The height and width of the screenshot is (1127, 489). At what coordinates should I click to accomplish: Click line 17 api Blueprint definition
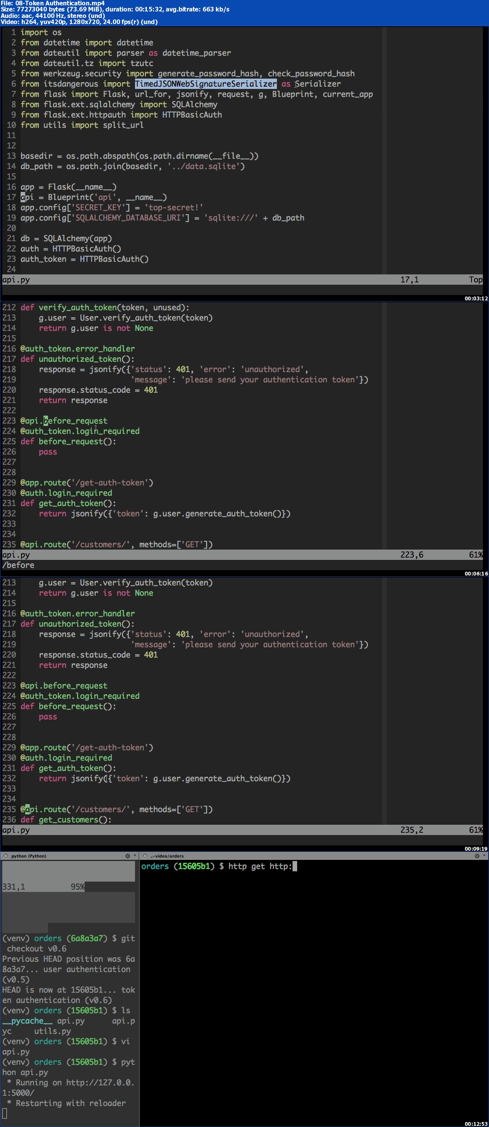(x=93, y=197)
